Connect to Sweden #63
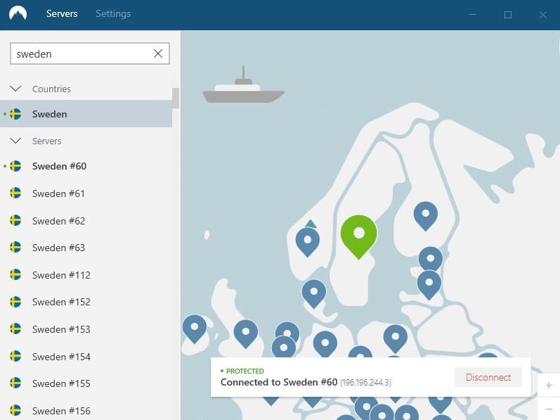The height and width of the screenshot is (420, 560). (x=86, y=248)
